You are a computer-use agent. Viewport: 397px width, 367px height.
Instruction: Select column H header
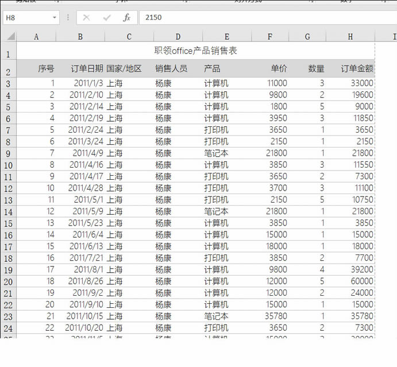pos(350,37)
